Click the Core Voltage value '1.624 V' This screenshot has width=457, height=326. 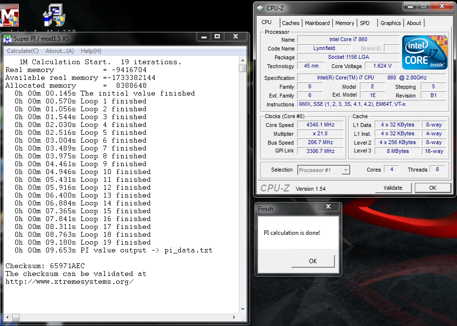pyautogui.click(x=382, y=66)
